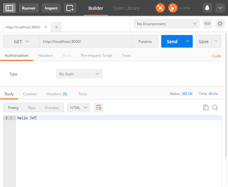Open the notifications bell
The height and width of the screenshot is (187, 228).
tap(207, 8)
